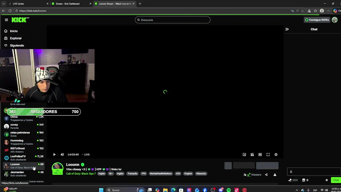Click the report warning triangle icon
The image size is (341, 192).
pos(275,175)
